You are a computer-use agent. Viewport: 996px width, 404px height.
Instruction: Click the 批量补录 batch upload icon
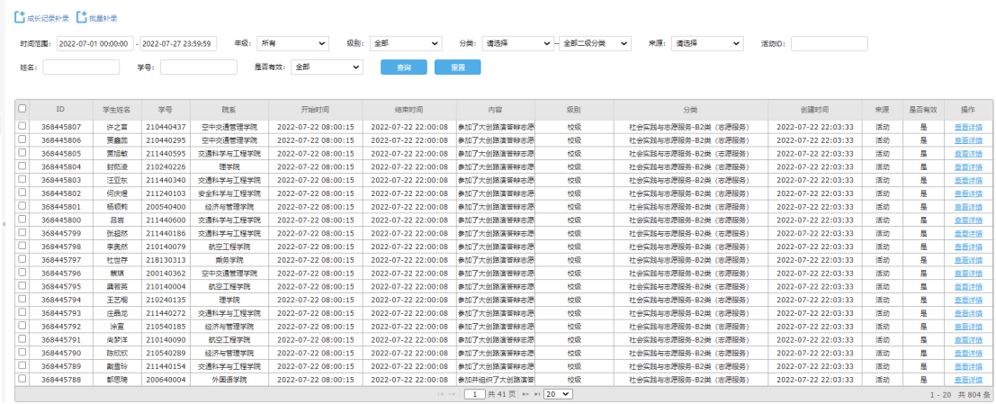pos(82,18)
